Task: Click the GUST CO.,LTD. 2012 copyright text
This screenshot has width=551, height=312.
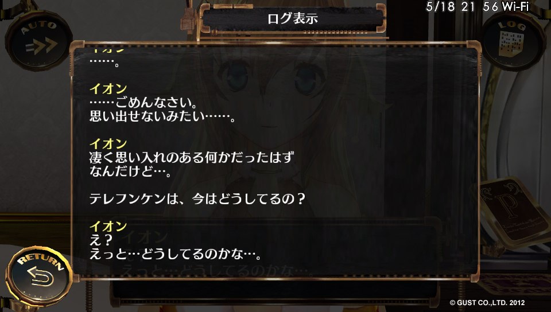Action: pos(487,302)
